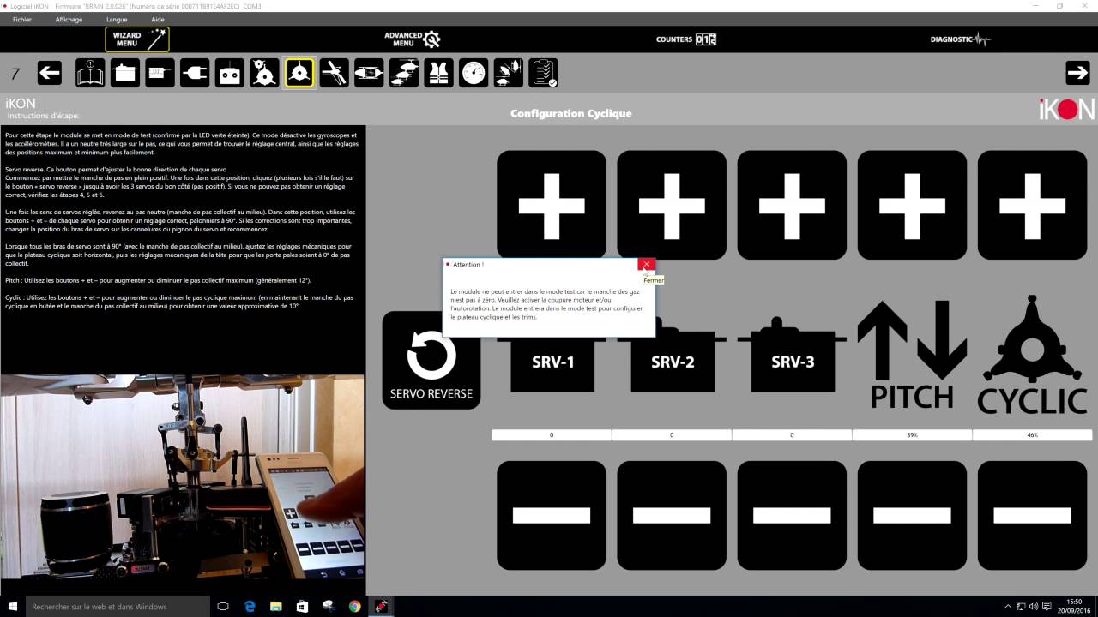
Task: Click the PITCH arrows icon
Action: point(913,355)
